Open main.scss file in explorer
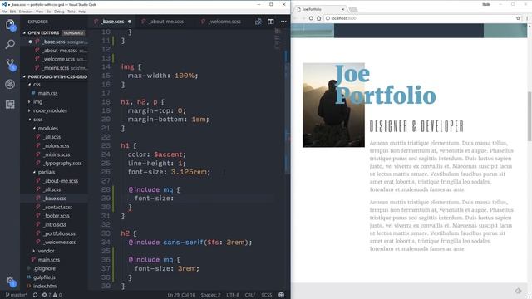The width and height of the screenshot is (532, 299). point(48,260)
